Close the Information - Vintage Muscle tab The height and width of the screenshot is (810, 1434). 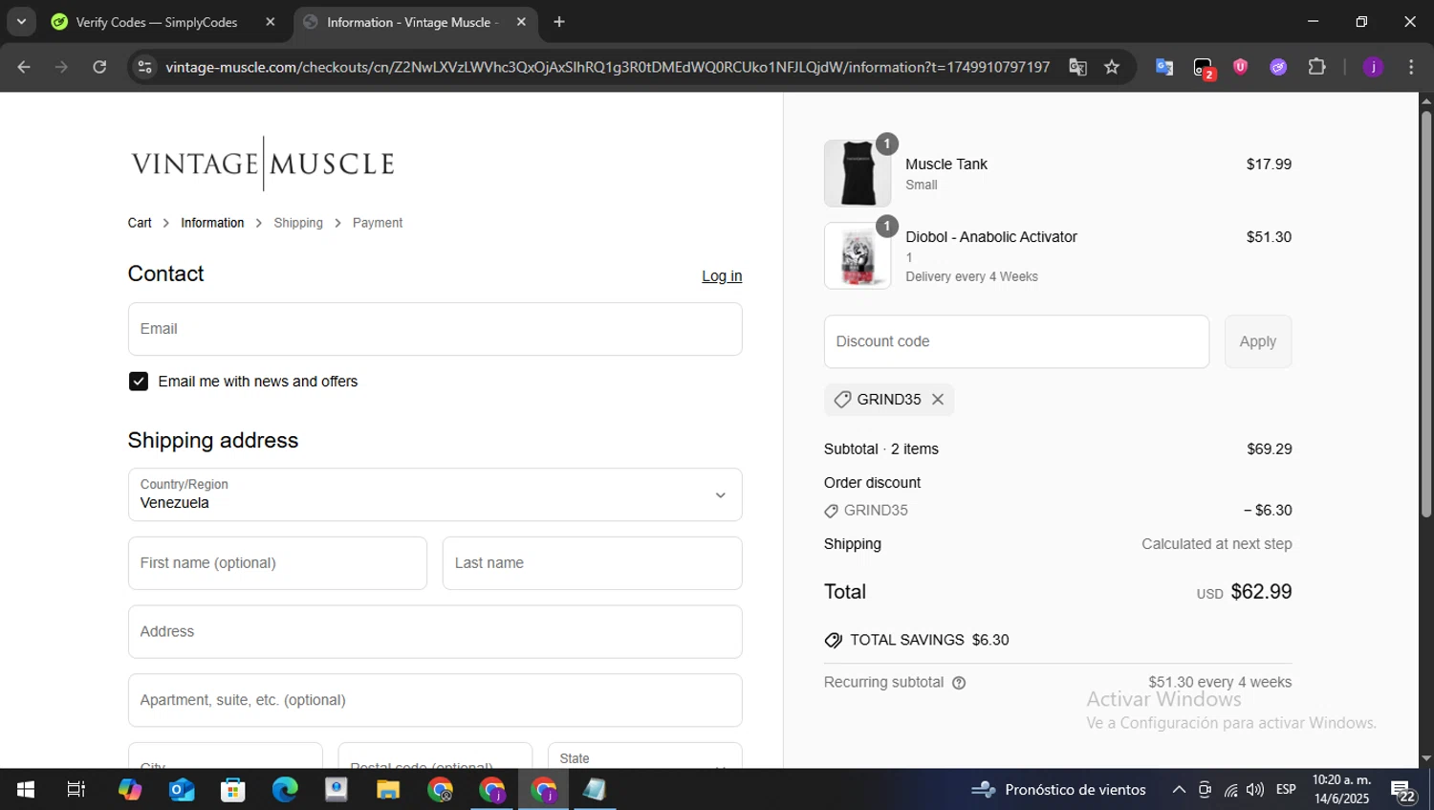point(521,22)
